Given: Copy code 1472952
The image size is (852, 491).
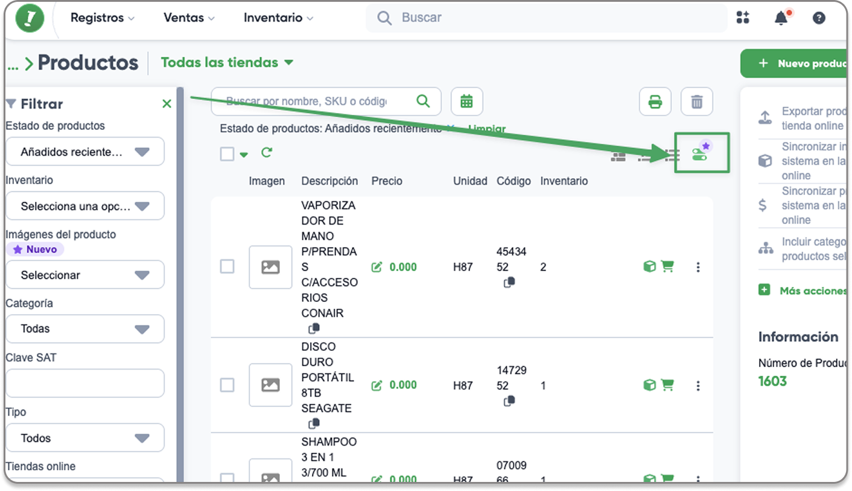Looking at the screenshot, I should click(509, 400).
